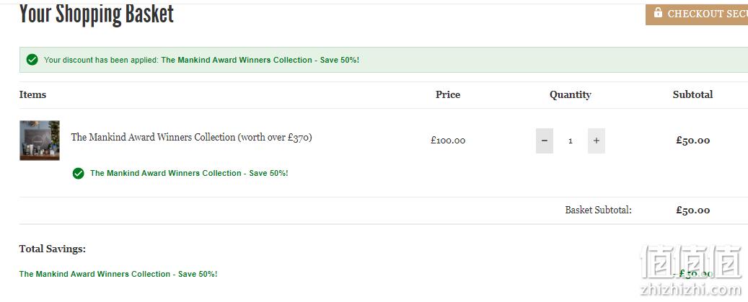Click the £100.00 item price
The image size is (748, 302).
(x=448, y=141)
